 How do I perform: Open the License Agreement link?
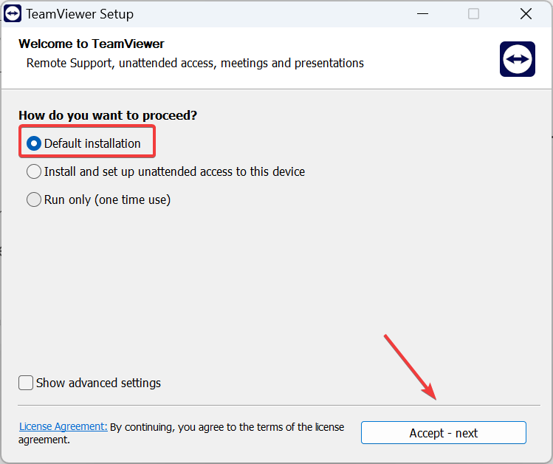(63, 426)
